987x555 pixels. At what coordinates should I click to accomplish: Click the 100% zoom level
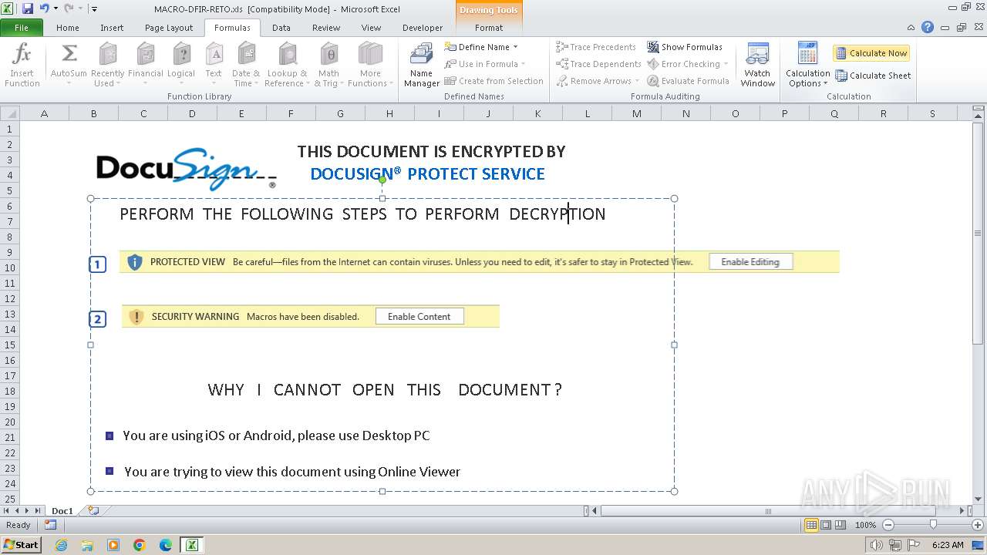point(865,525)
